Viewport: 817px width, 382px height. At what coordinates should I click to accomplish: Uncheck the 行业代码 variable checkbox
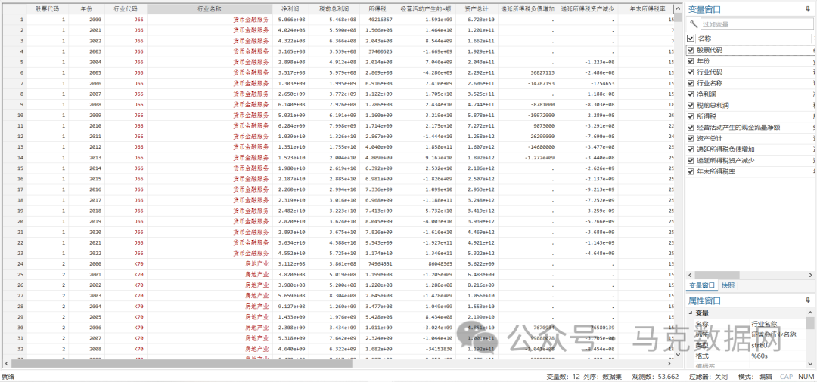[691, 72]
